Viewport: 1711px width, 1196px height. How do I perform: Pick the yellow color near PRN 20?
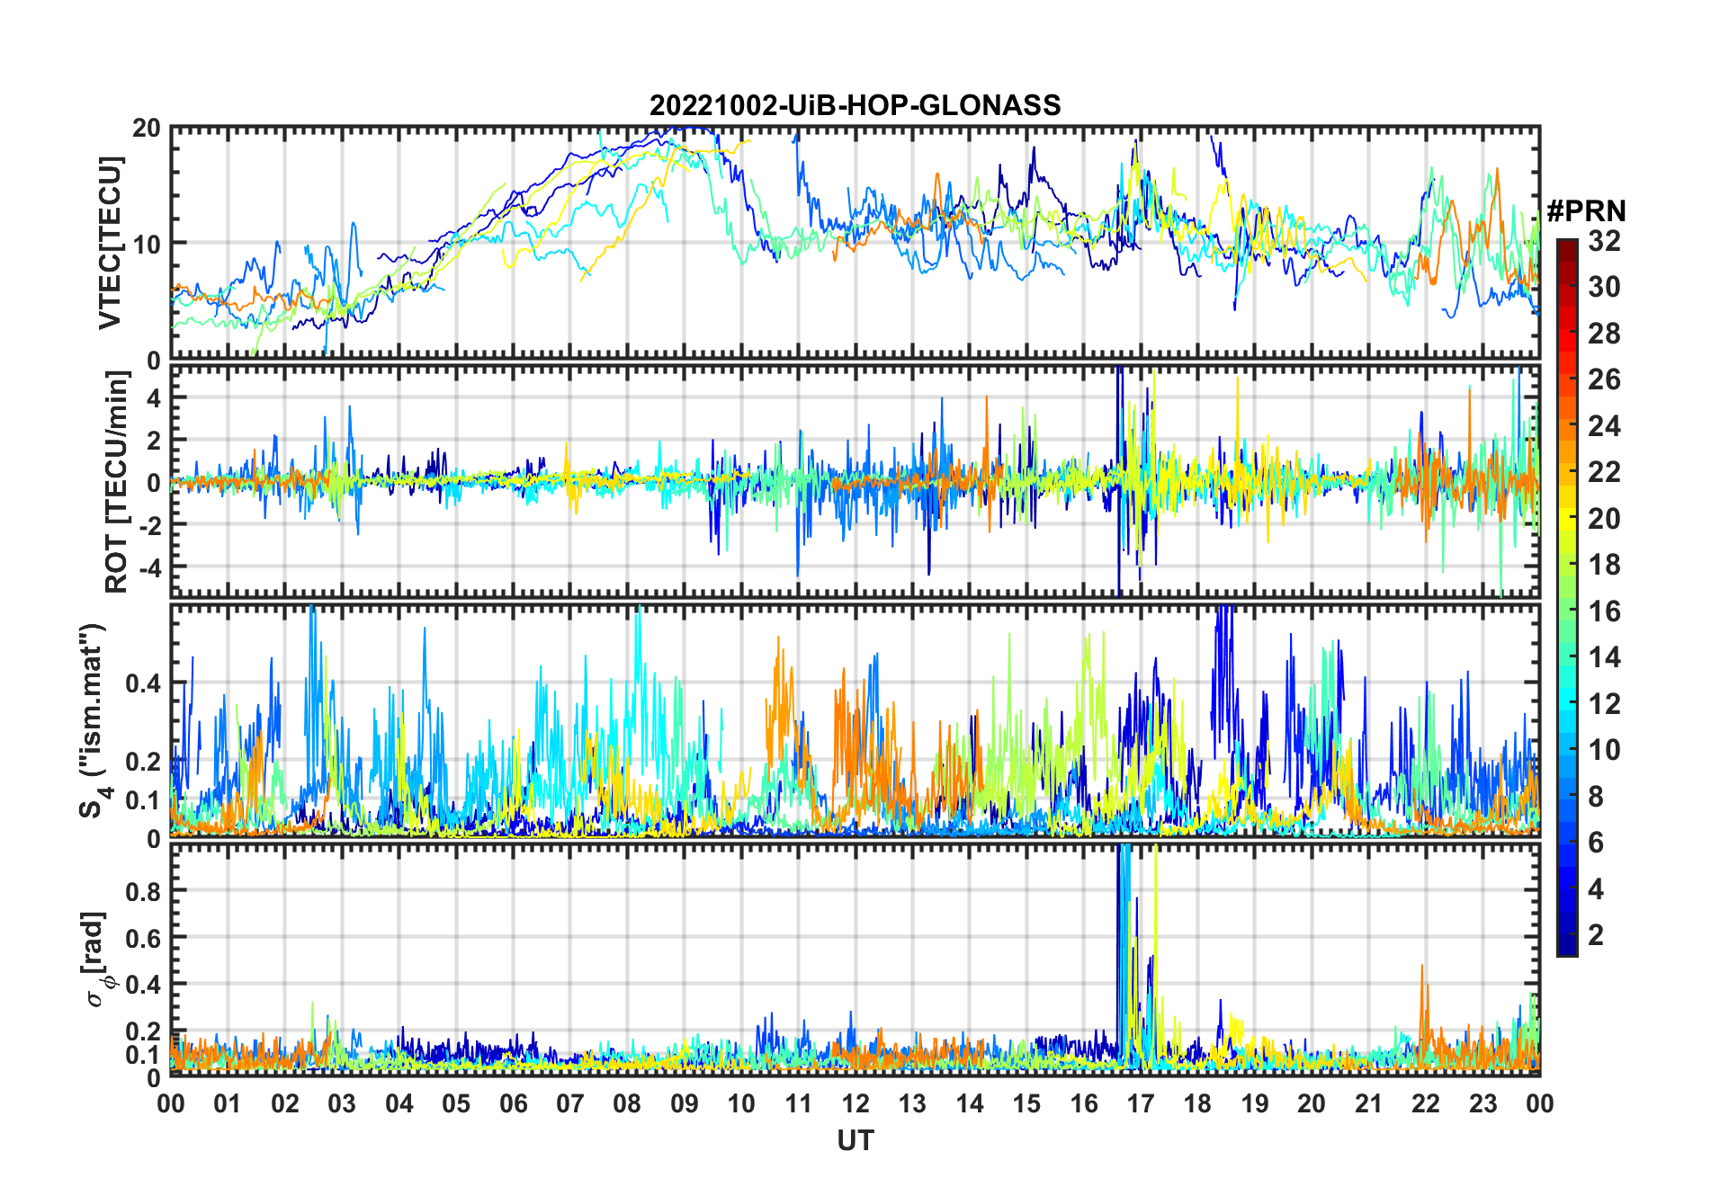[1566, 518]
